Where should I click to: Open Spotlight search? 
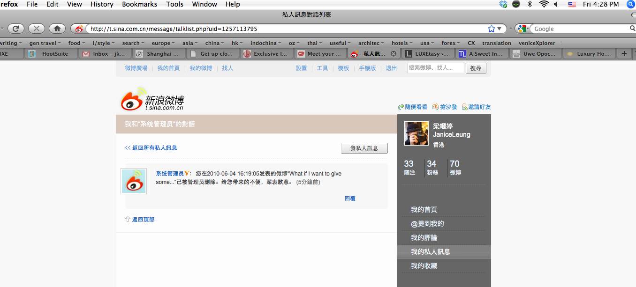[x=630, y=4]
